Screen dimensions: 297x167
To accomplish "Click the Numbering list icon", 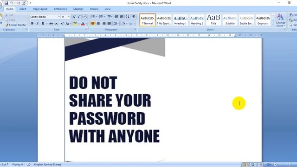I will tap(101, 17).
